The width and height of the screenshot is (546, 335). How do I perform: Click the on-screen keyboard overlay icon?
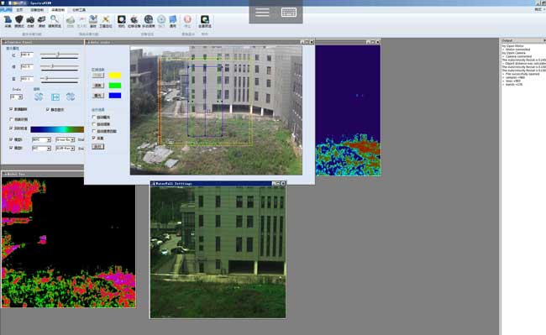289,13
